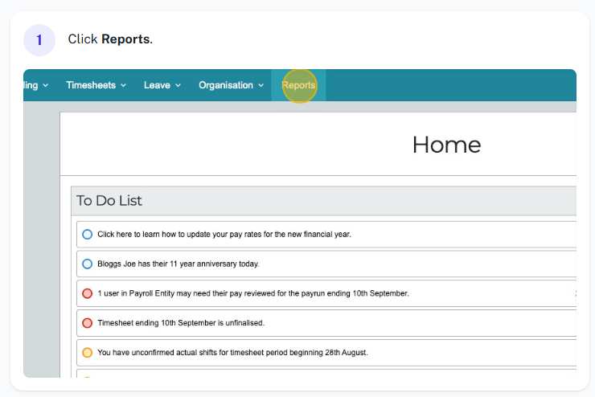Click the orange circle beside unconfirmed shifts item

(88, 353)
